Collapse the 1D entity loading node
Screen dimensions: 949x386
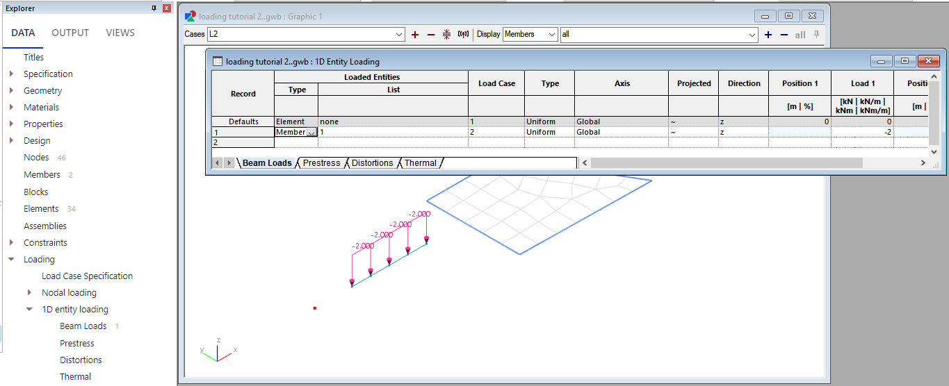29,309
